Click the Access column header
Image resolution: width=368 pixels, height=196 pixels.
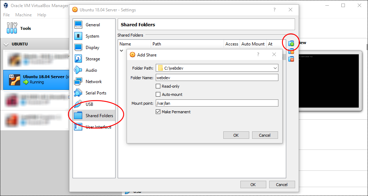click(x=232, y=44)
